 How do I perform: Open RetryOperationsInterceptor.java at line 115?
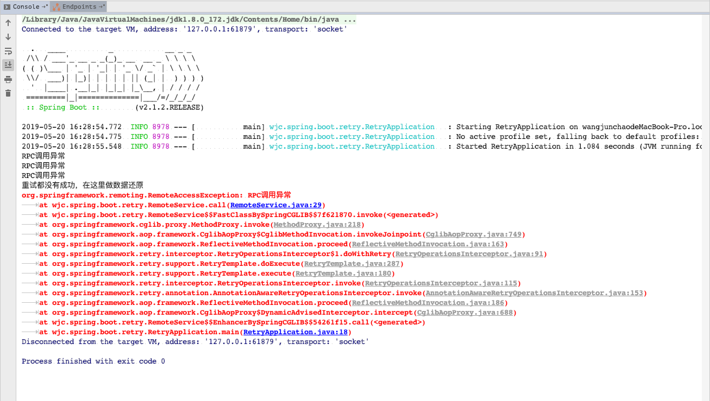[x=455, y=283]
